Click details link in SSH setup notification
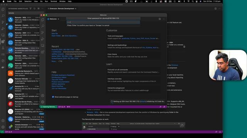This screenshot has width=247, height=138. pyautogui.click(x=143, y=101)
